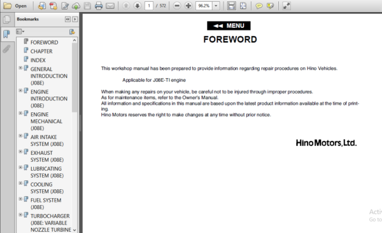Expand the ENGINE MECHANICAL (J08E) bookmark
382x233 pixels.
(20, 113)
